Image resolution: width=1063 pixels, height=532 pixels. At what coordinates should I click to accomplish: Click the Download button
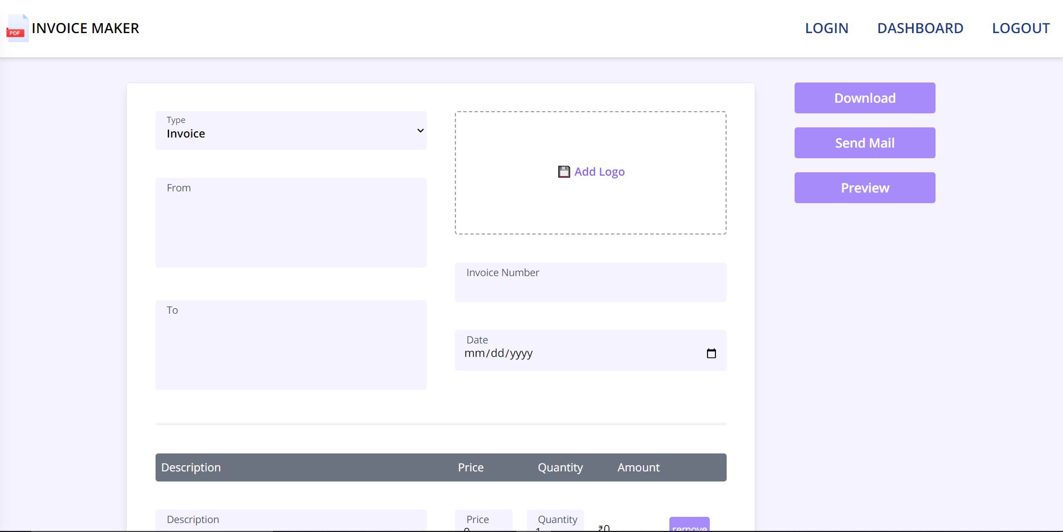click(865, 98)
